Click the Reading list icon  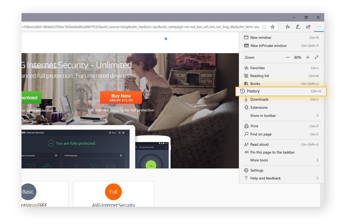click(x=246, y=76)
